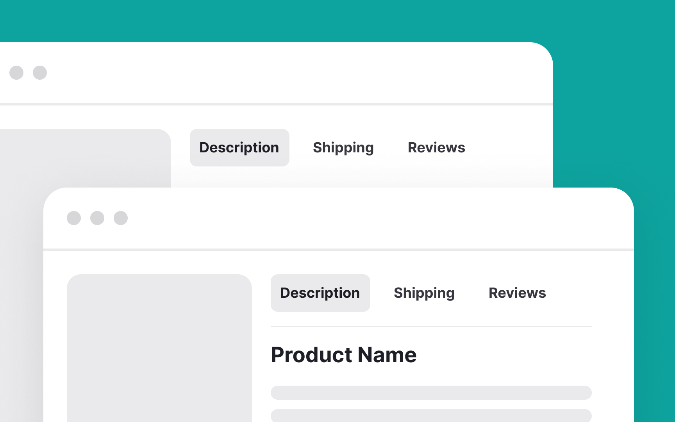This screenshot has width=675, height=422.
Task: Open Reviews tab in the front window
Action: 517,293
